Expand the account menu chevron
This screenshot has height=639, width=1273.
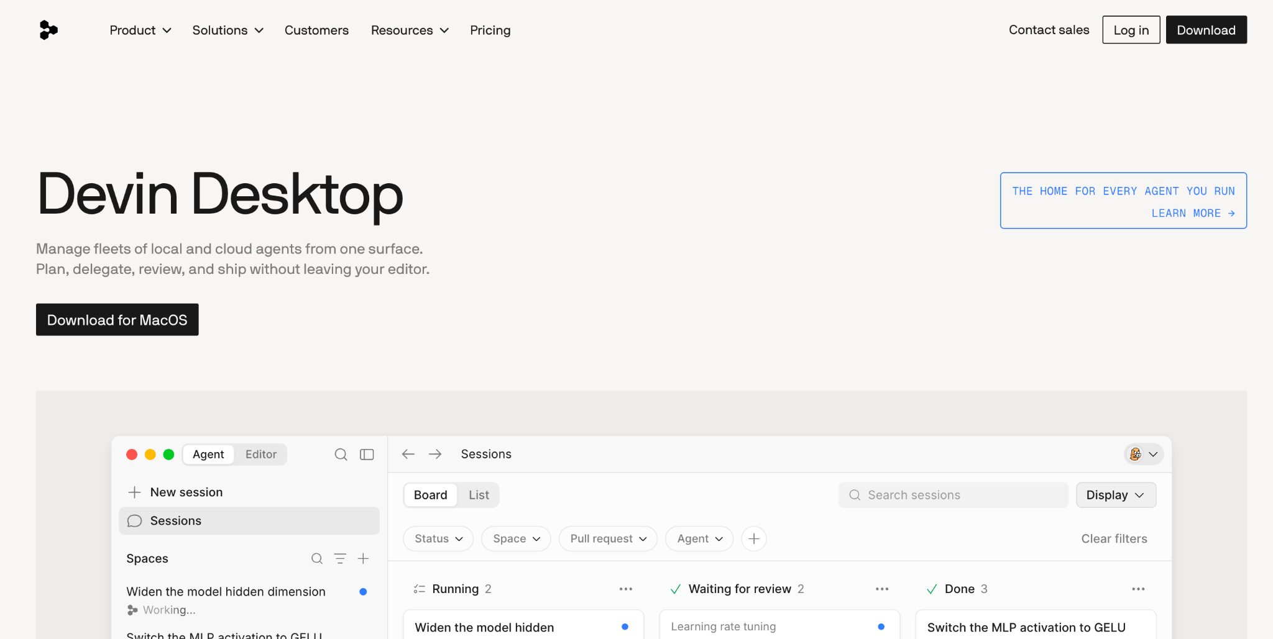click(x=1153, y=454)
